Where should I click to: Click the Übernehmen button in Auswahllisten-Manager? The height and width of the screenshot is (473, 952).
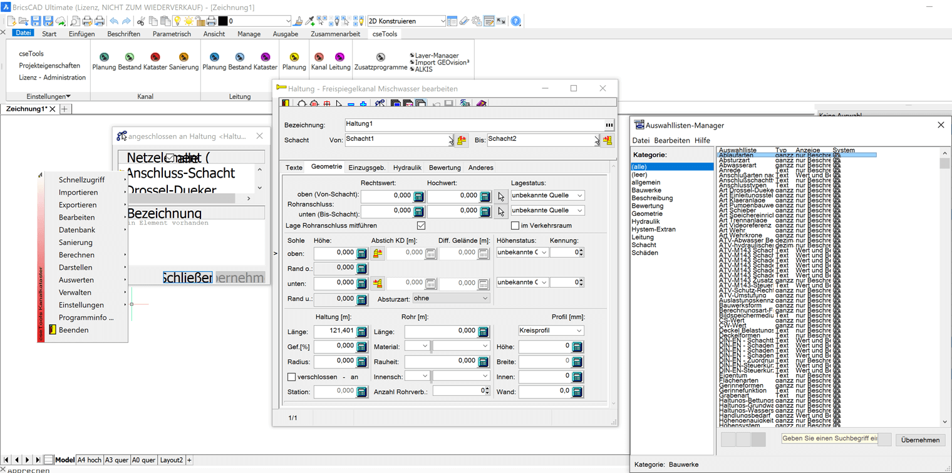tap(920, 440)
